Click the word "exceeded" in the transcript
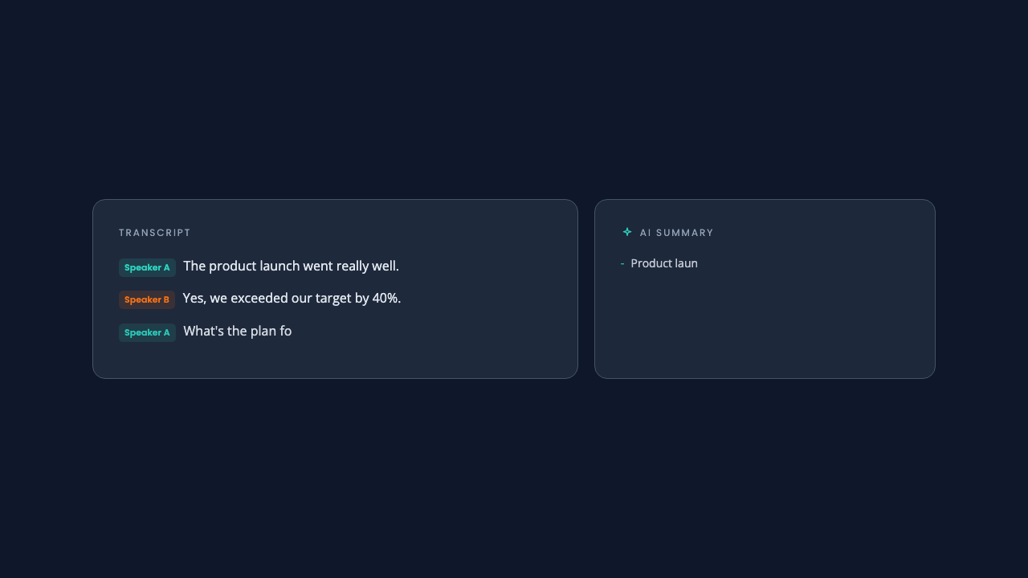1028x578 pixels. (259, 298)
